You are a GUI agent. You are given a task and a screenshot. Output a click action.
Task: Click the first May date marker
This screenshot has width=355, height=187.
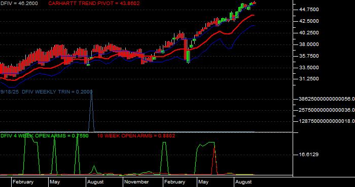(55, 182)
